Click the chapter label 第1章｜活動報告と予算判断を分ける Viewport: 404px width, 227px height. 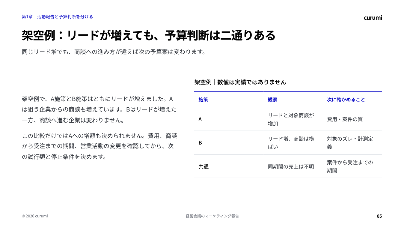point(57,17)
